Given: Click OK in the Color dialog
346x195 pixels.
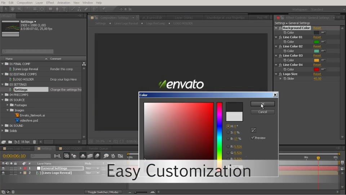Looking at the screenshot, I should pos(263,104).
